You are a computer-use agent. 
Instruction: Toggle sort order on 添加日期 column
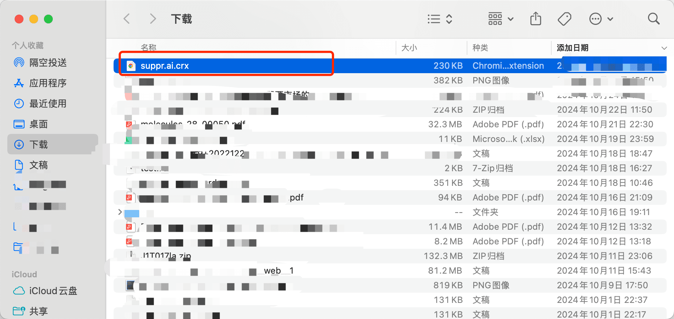[608, 48]
